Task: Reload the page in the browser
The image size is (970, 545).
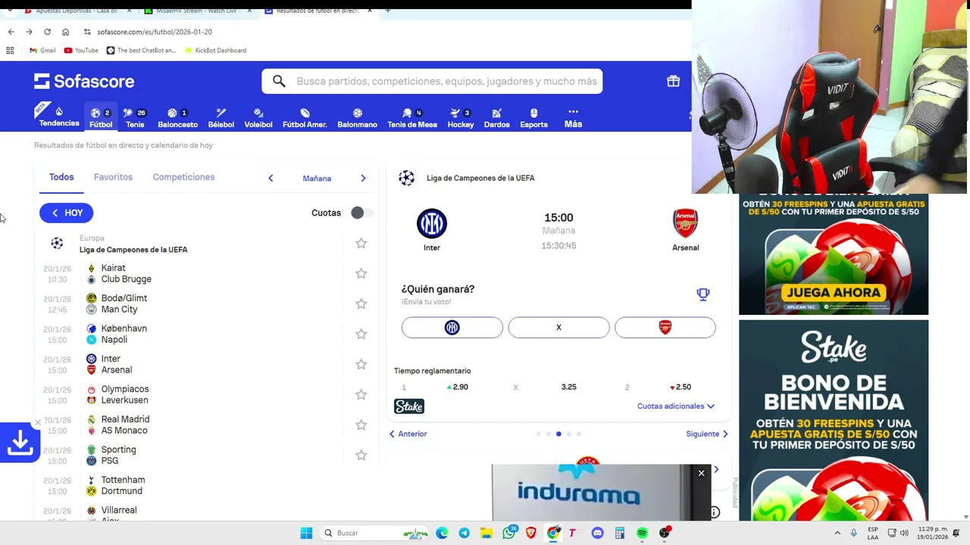Action: (x=47, y=32)
